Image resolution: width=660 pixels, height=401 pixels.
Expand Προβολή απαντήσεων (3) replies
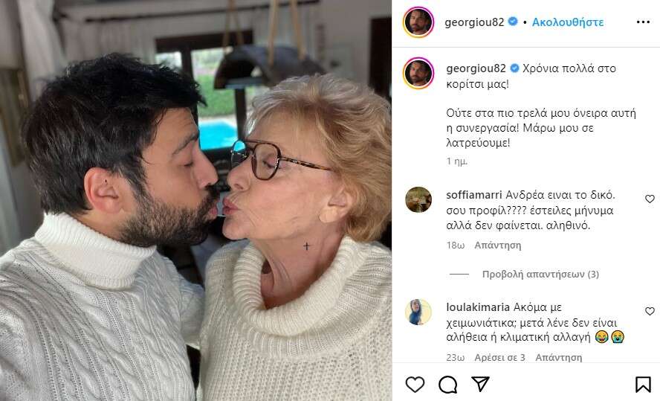pos(540,274)
